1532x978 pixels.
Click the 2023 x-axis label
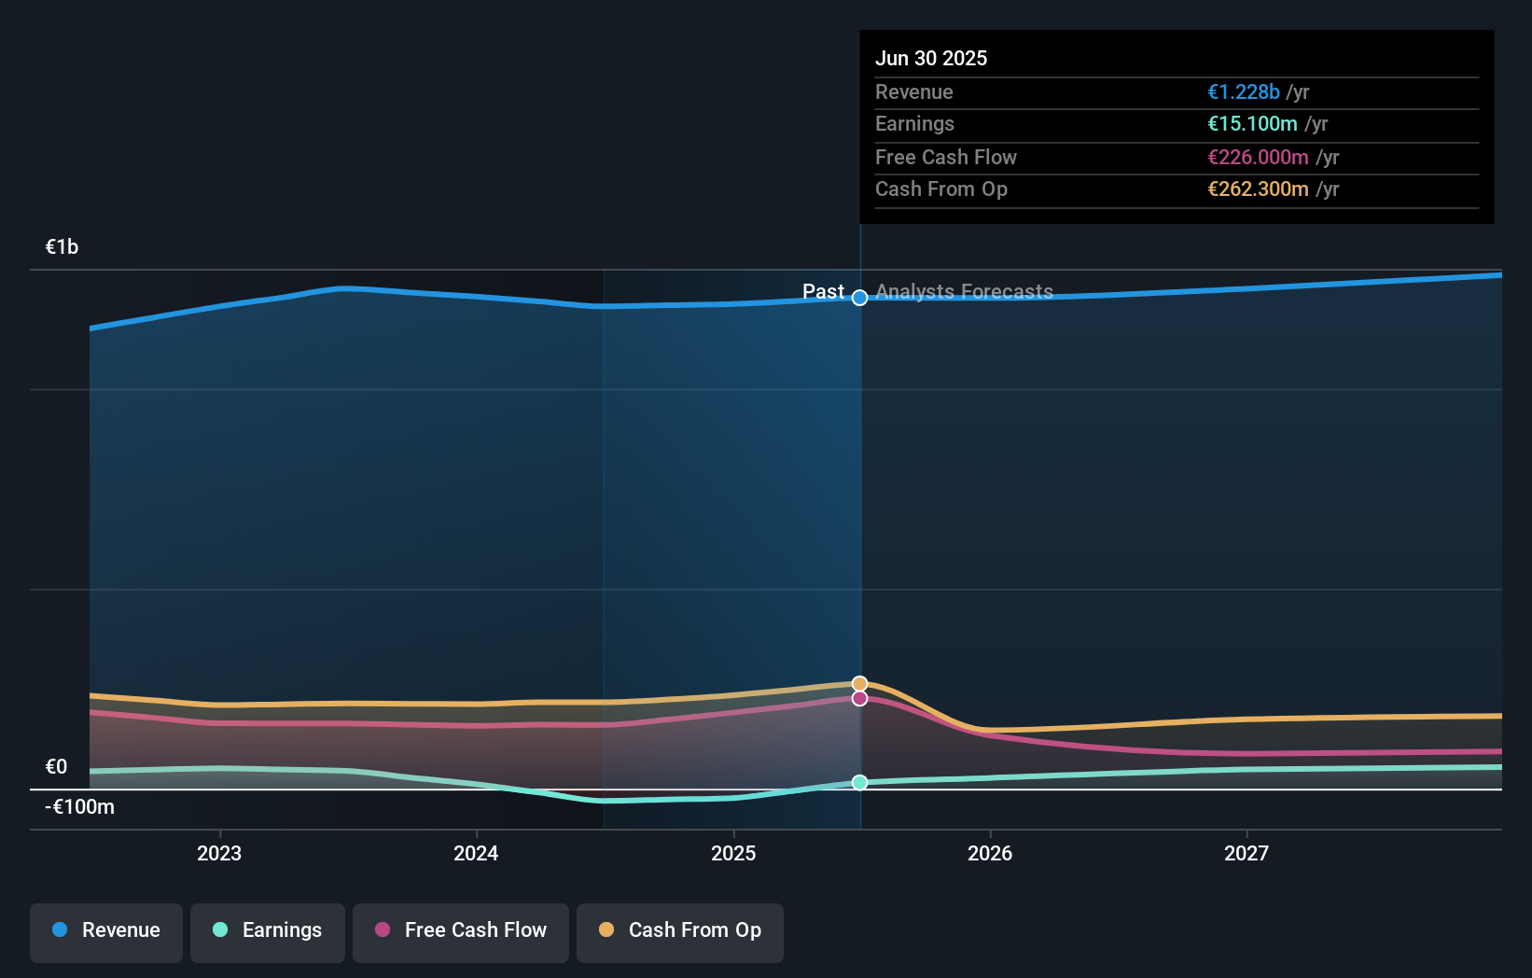tap(219, 853)
